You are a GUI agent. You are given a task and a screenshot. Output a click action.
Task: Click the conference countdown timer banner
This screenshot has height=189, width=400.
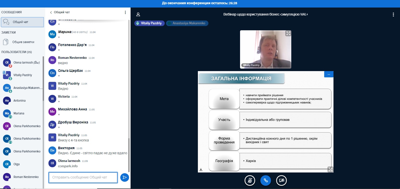pos(200,3)
